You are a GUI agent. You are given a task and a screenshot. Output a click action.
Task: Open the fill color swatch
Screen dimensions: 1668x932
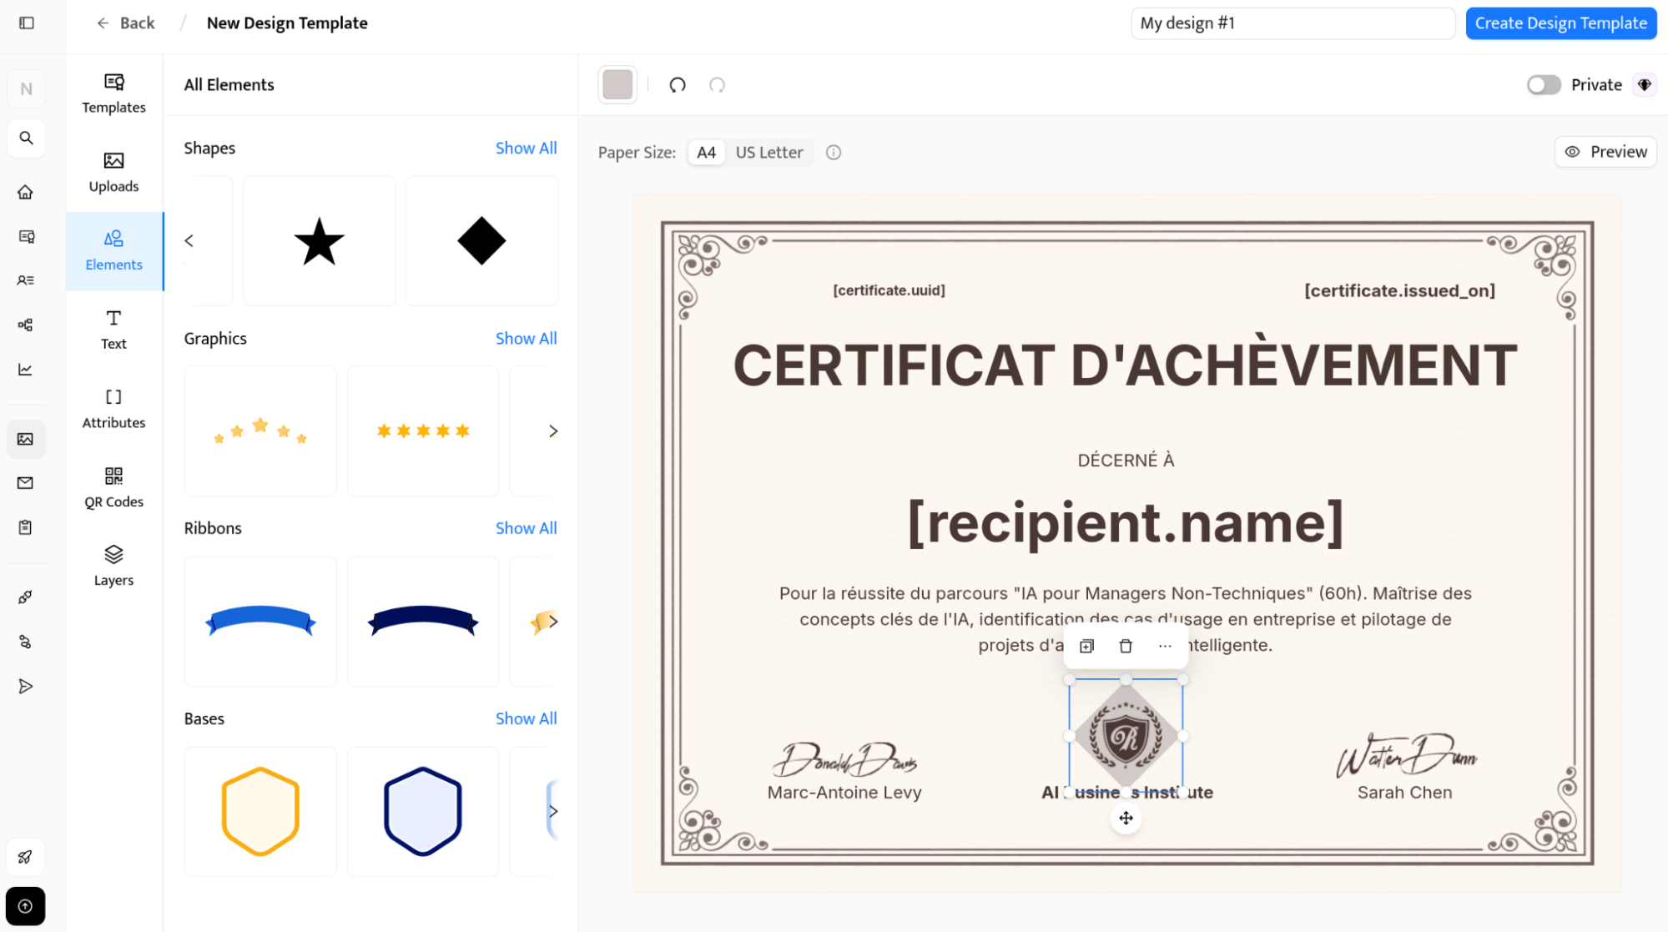tap(617, 84)
